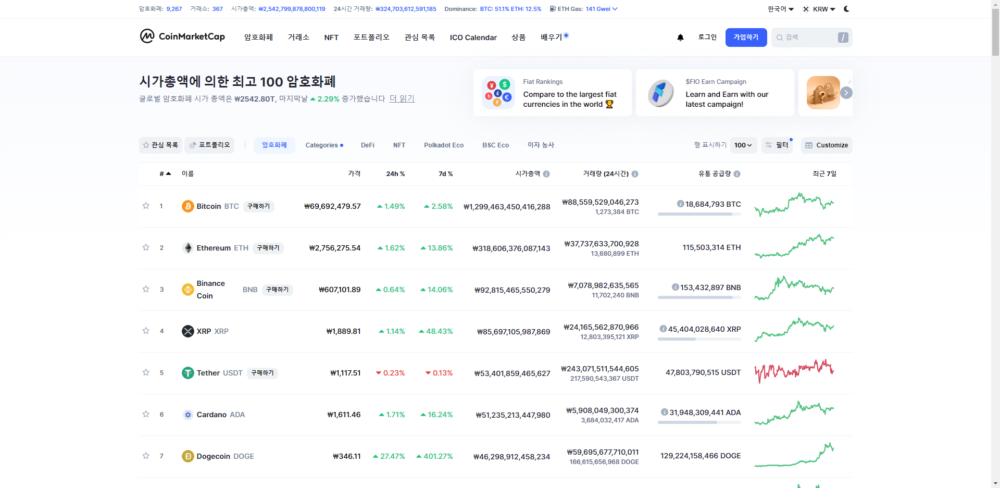Select 이자 농사 tab
The image size is (1000, 488).
[541, 145]
